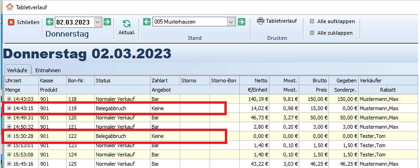
Task: Go to previous date with left arrow
Action: click(50, 22)
